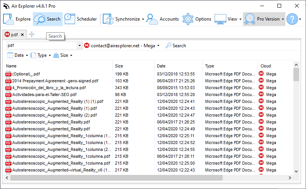Click PDF icon of Autostereoscopic_Augmented-virtual_Reality_v6 file
The height and width of the screenshot is (189, 306).
[8, 170]
